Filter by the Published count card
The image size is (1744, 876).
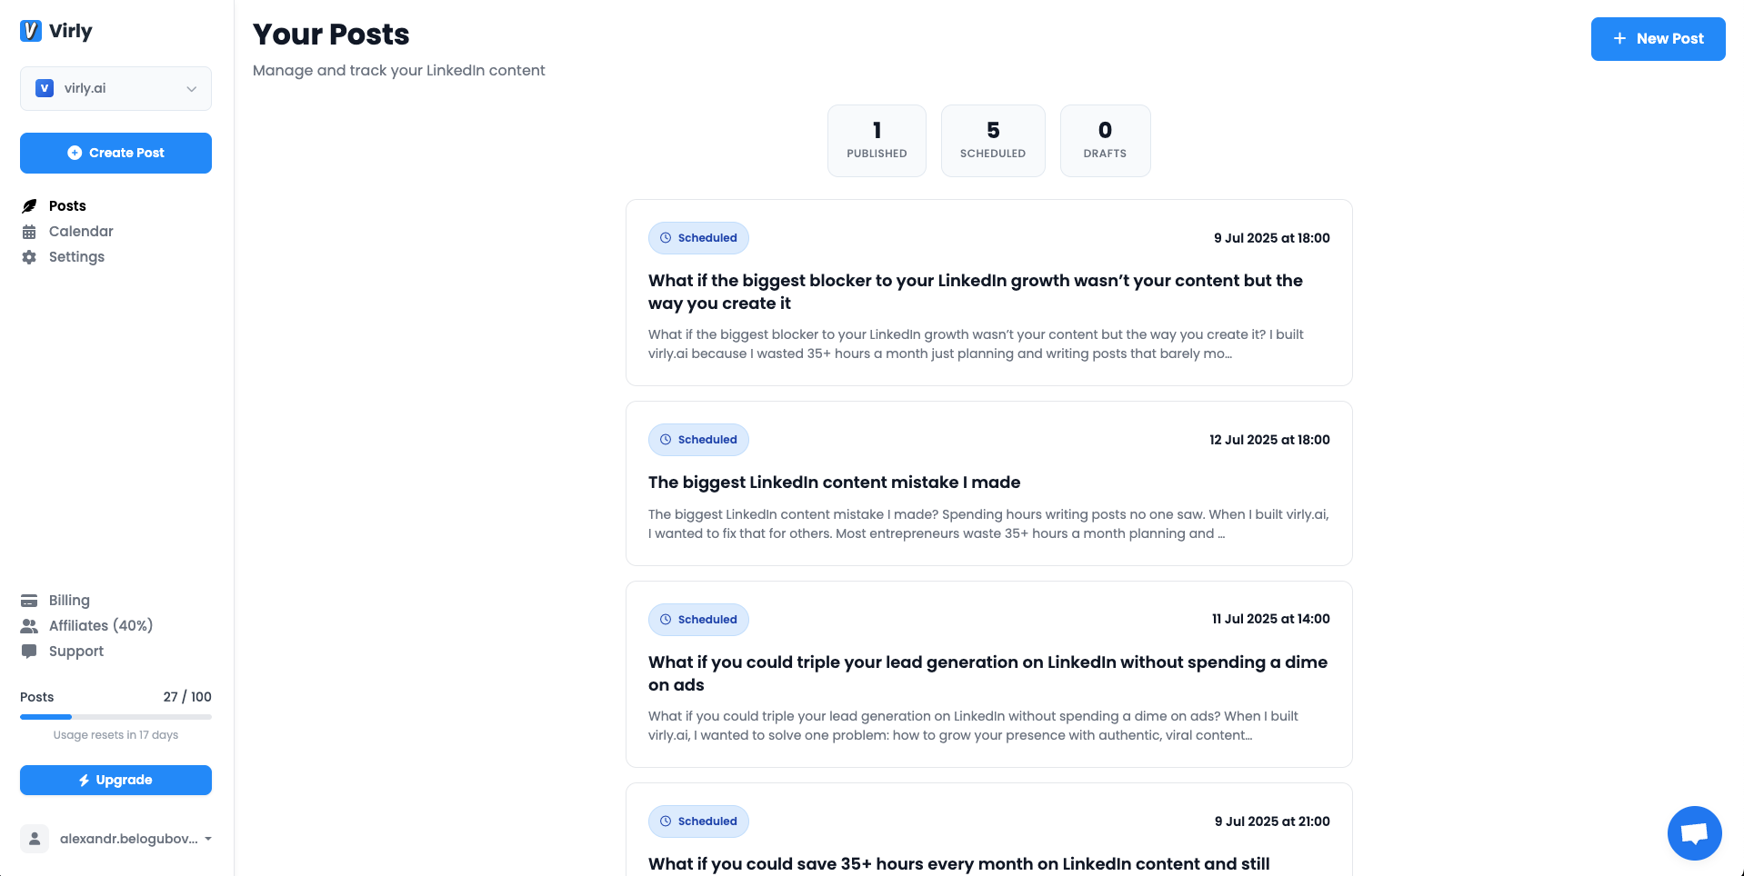click(x=877, y=141)
